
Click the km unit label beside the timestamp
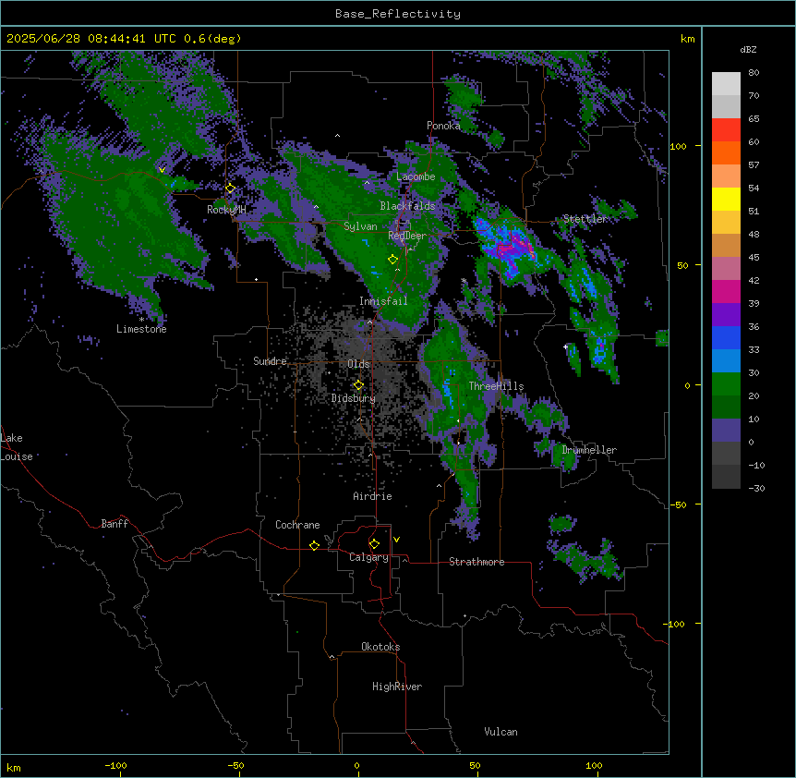click(688, 39)
